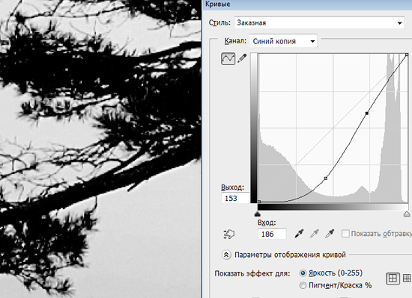Select the filled black curve control point
Viewport: 412px width, 298px height.
coord(367,113)
